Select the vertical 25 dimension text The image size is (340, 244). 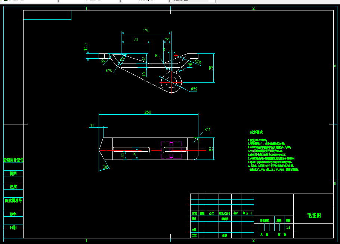point(144,59)
